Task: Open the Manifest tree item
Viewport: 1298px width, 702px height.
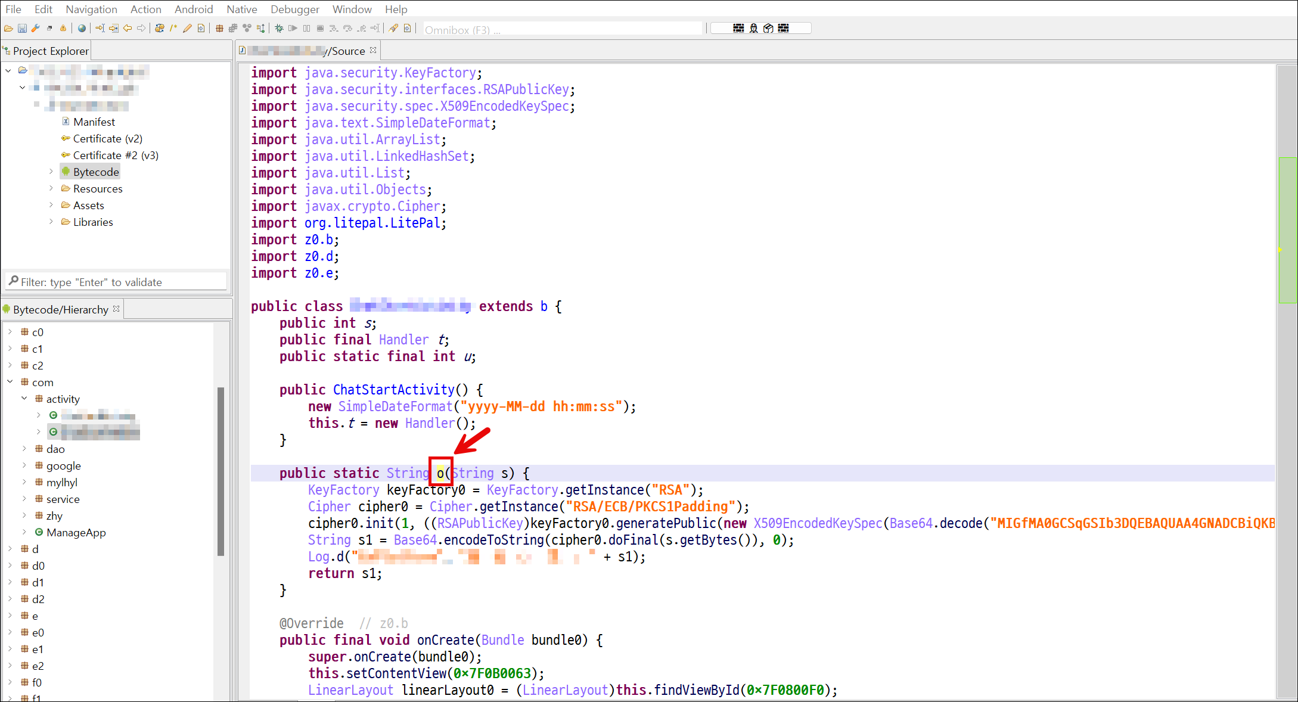Action: point(94,122)
